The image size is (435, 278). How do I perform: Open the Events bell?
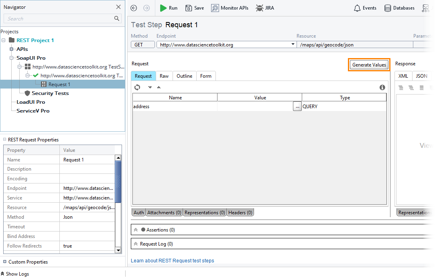(x=365, y=8)
